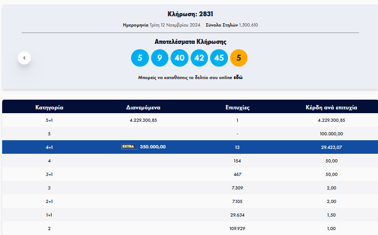
Task: Click the Διανεμόμενα column header
Action: [144, 107]
